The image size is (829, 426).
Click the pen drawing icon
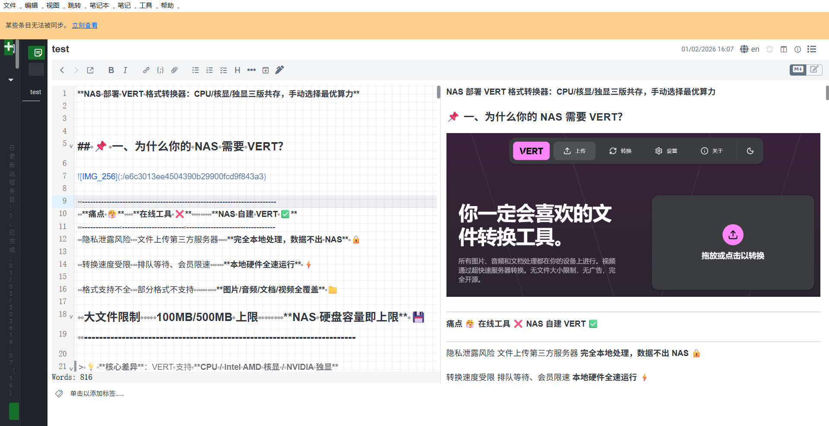pos(280,70)
